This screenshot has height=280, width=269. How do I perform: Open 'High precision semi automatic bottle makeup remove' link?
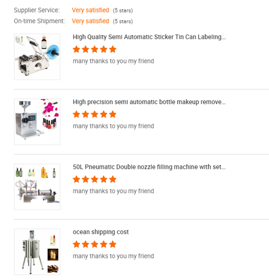tap(149, 102)
